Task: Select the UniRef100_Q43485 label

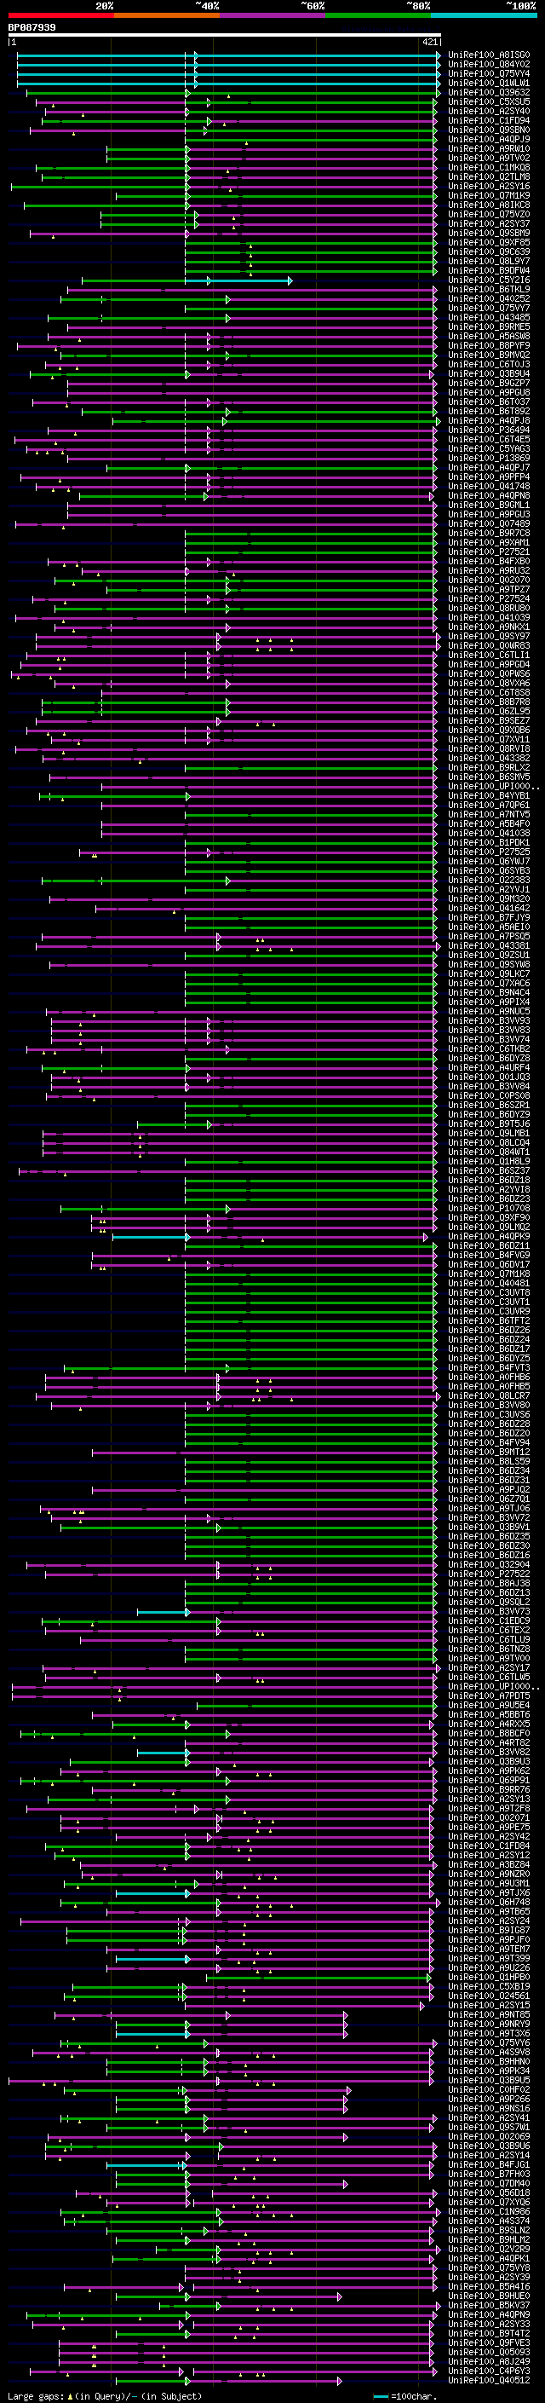Action: [489, 318]
